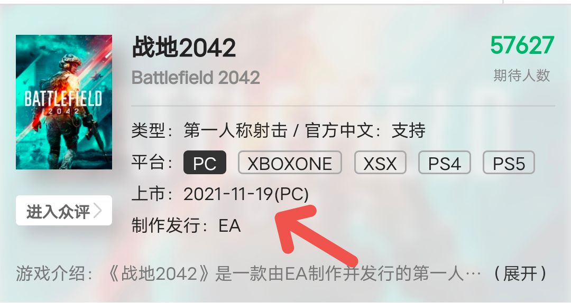Viewport: 571px width, 303px height.
Task: Open the EA publisher link
Action: tap(229, 225)
